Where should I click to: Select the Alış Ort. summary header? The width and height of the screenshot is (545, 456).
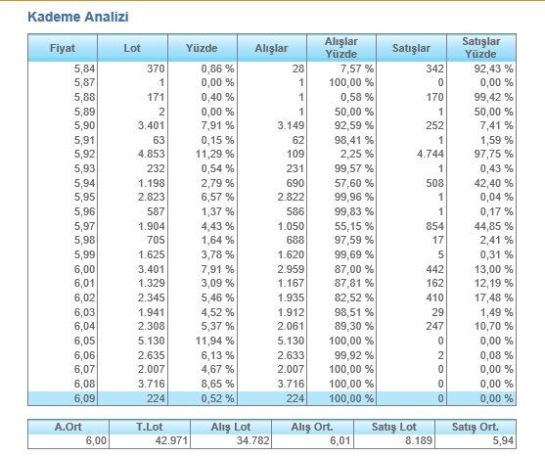coord(312,427)
